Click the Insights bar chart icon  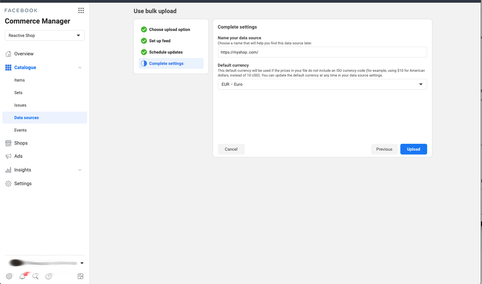tap(8, 170)
